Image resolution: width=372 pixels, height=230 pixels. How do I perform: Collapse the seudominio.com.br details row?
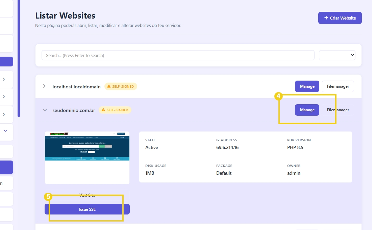44,110
